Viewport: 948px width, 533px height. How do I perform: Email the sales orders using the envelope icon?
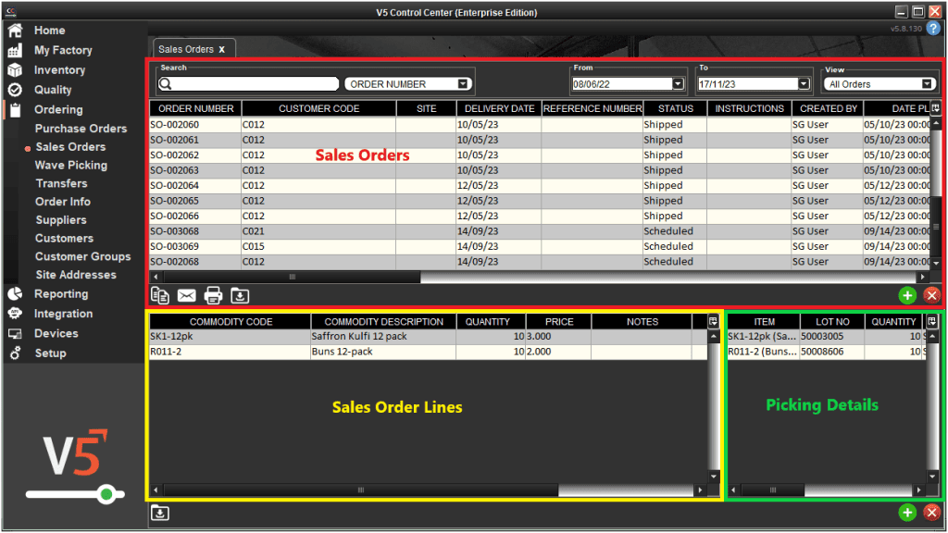click(x=186, y=295)
